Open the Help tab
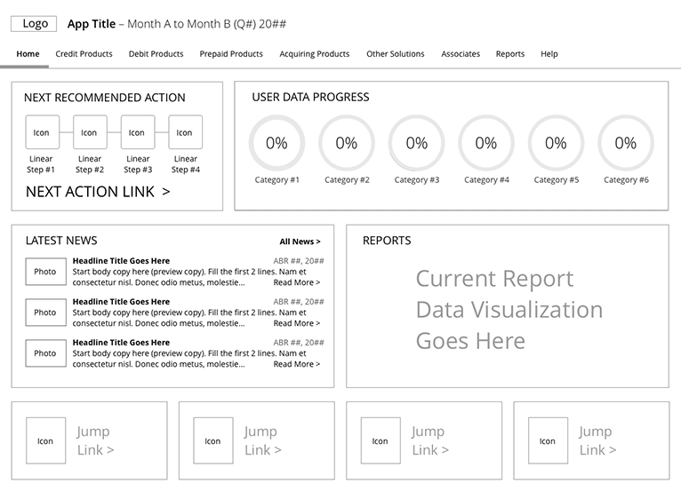Image resolution: width=681 pixels, height=499 pixels. (549, 54)
